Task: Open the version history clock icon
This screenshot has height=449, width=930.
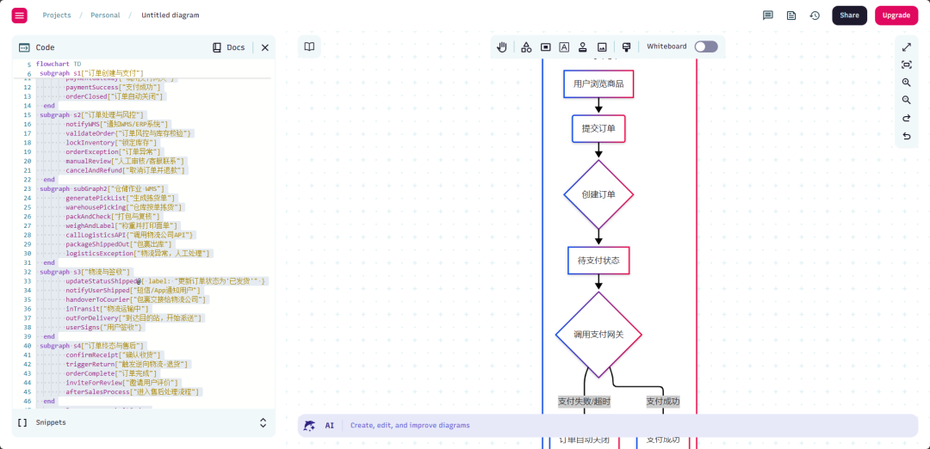Action: pyautogui.click(x=815, y=15)
